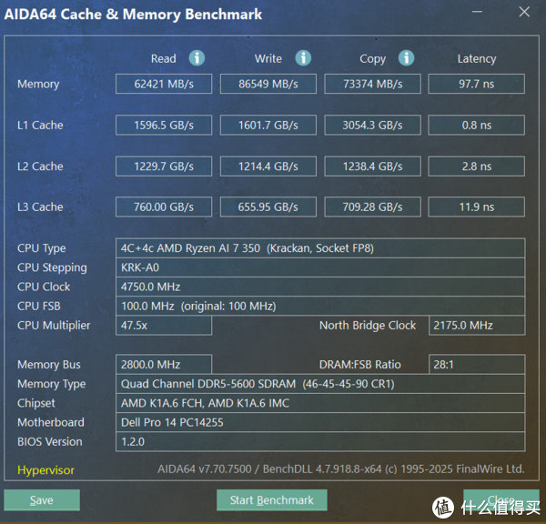Click the info icon beside Write
The image size is (546, 524).
click(x=303, y=58)
